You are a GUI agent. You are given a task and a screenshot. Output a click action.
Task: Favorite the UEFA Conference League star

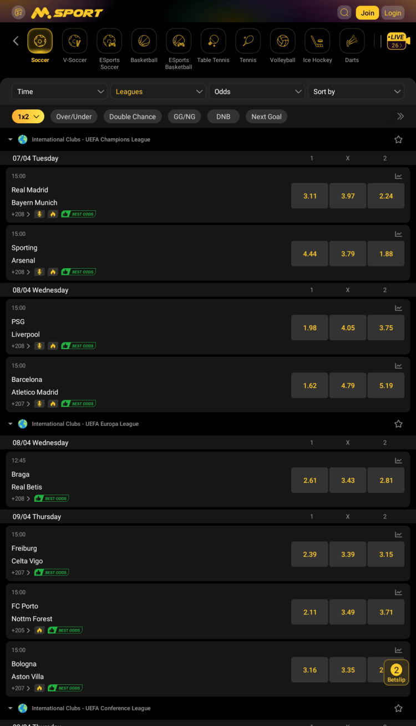click(398, 708)
